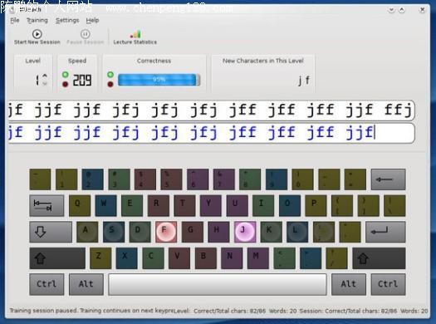
Task: Click the right Ctrl key
Action: [388, 284]
